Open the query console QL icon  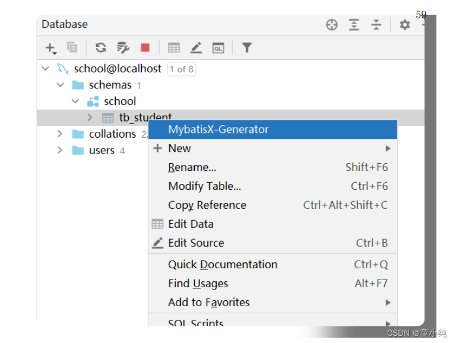point(218,47)
